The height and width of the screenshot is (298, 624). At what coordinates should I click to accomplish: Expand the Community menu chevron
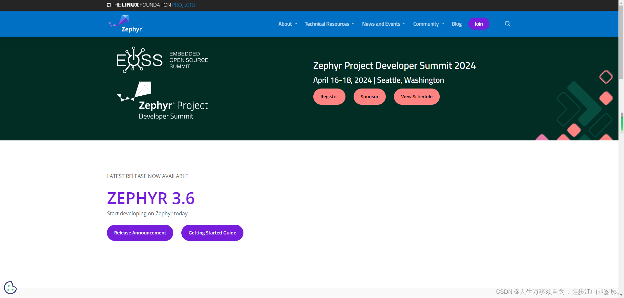coord(443,24)
